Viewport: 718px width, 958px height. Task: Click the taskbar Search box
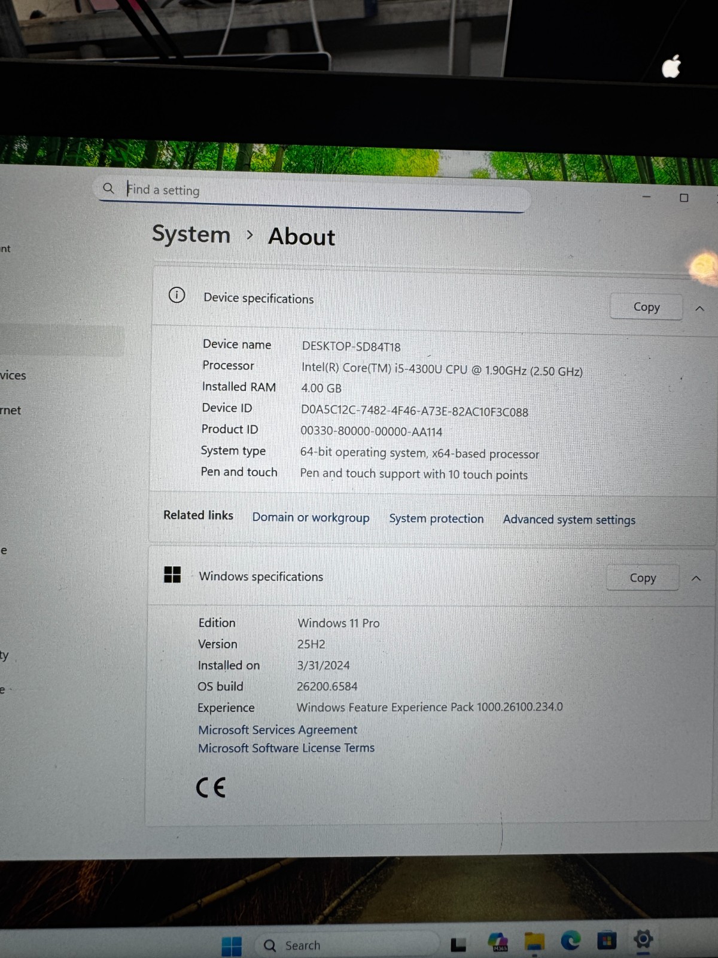[347, 945]
